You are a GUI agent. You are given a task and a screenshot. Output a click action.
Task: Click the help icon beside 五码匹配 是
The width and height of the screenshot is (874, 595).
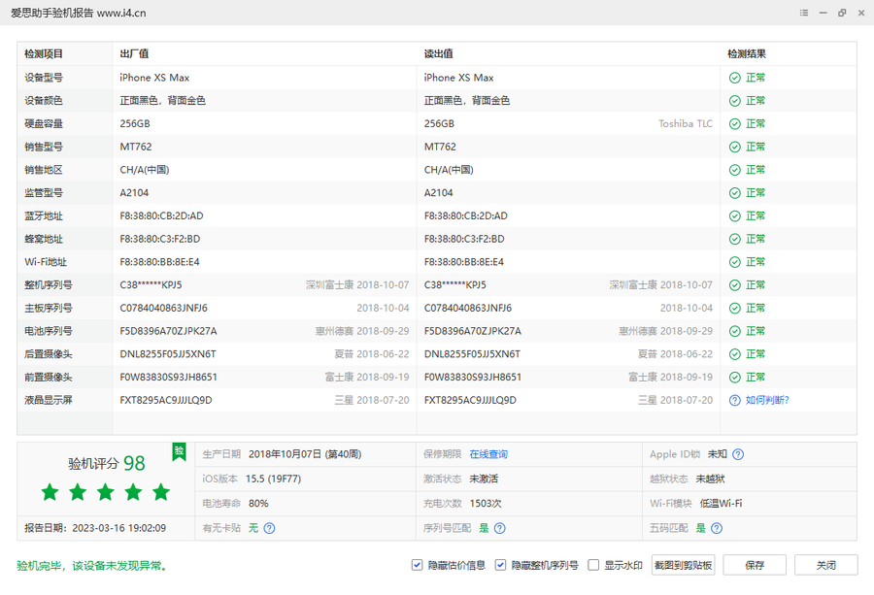pyautogui.click(x=717, y=528)
